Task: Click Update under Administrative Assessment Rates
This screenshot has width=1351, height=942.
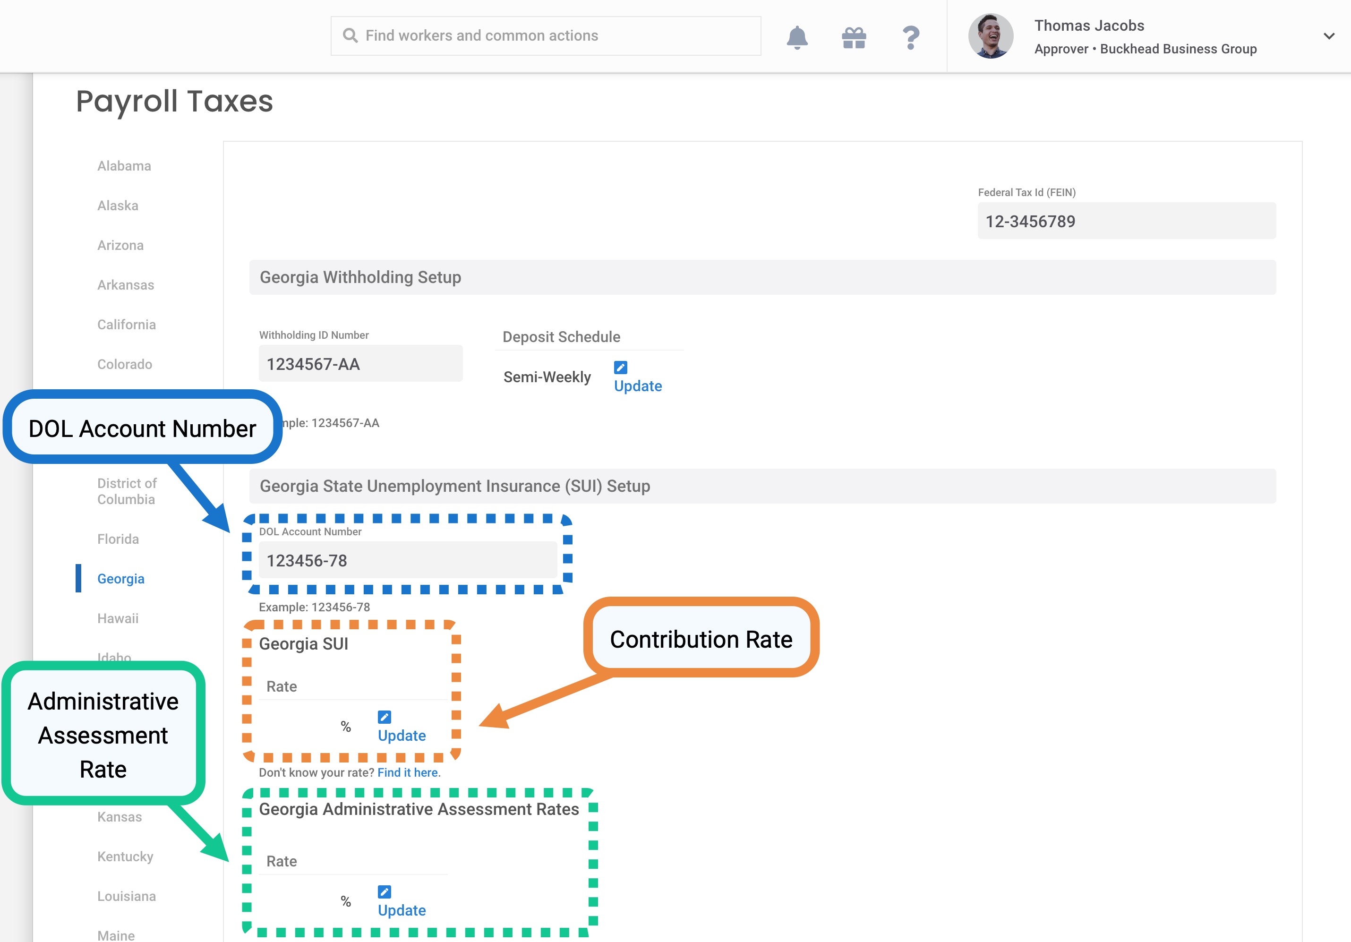Action: coord(402,910)
